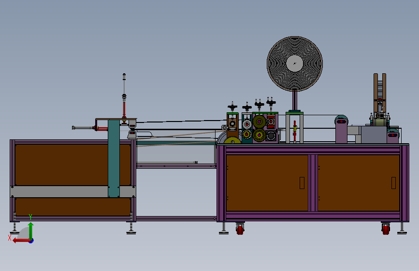
Task: Select the vertical post supporting the spool
Action: click(295, 101)
